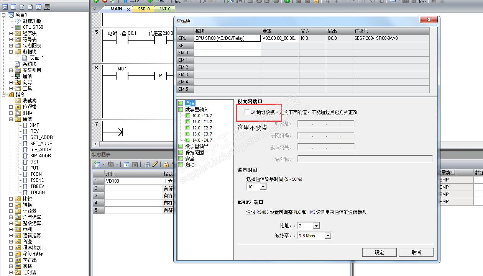Select the TCON instruction
Viewport: 483px width, 276px height.
click(x=36, y=174)
